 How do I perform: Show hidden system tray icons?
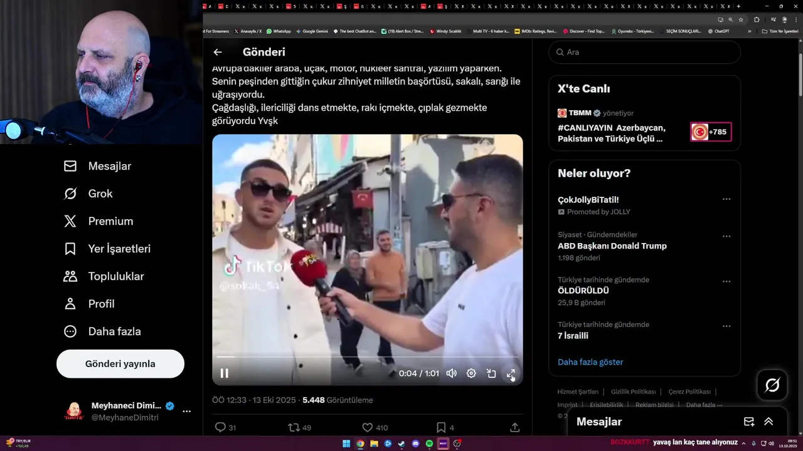click(745, 443)
